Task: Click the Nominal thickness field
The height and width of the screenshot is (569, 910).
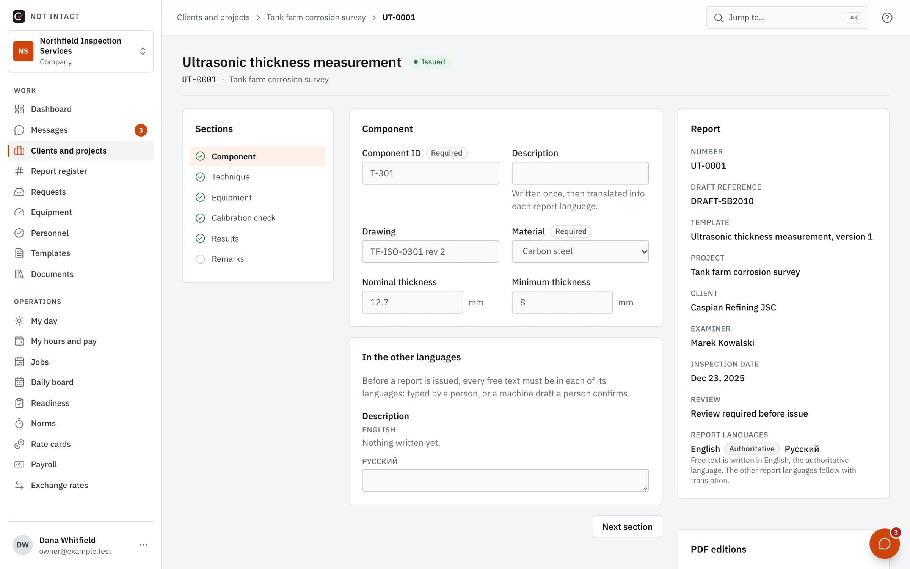Action: [413, 302]
